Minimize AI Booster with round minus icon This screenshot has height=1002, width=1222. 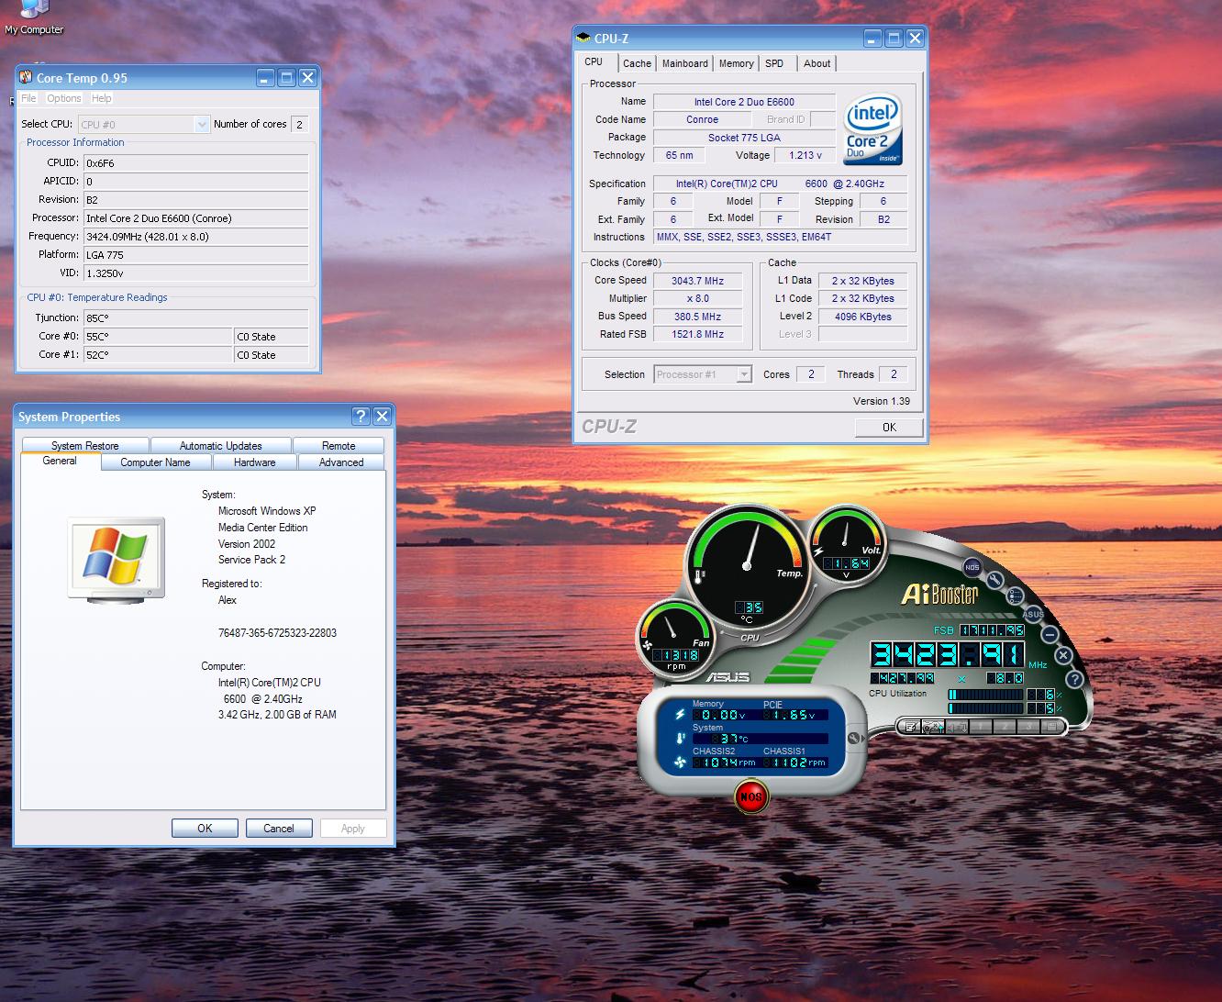coord(1050,635)
